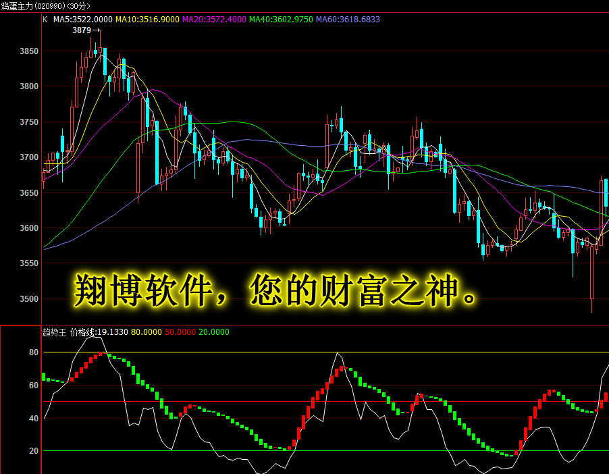Click the MA60:3618.6833 legend label
609x474 pixels.
tap(348, 20)
